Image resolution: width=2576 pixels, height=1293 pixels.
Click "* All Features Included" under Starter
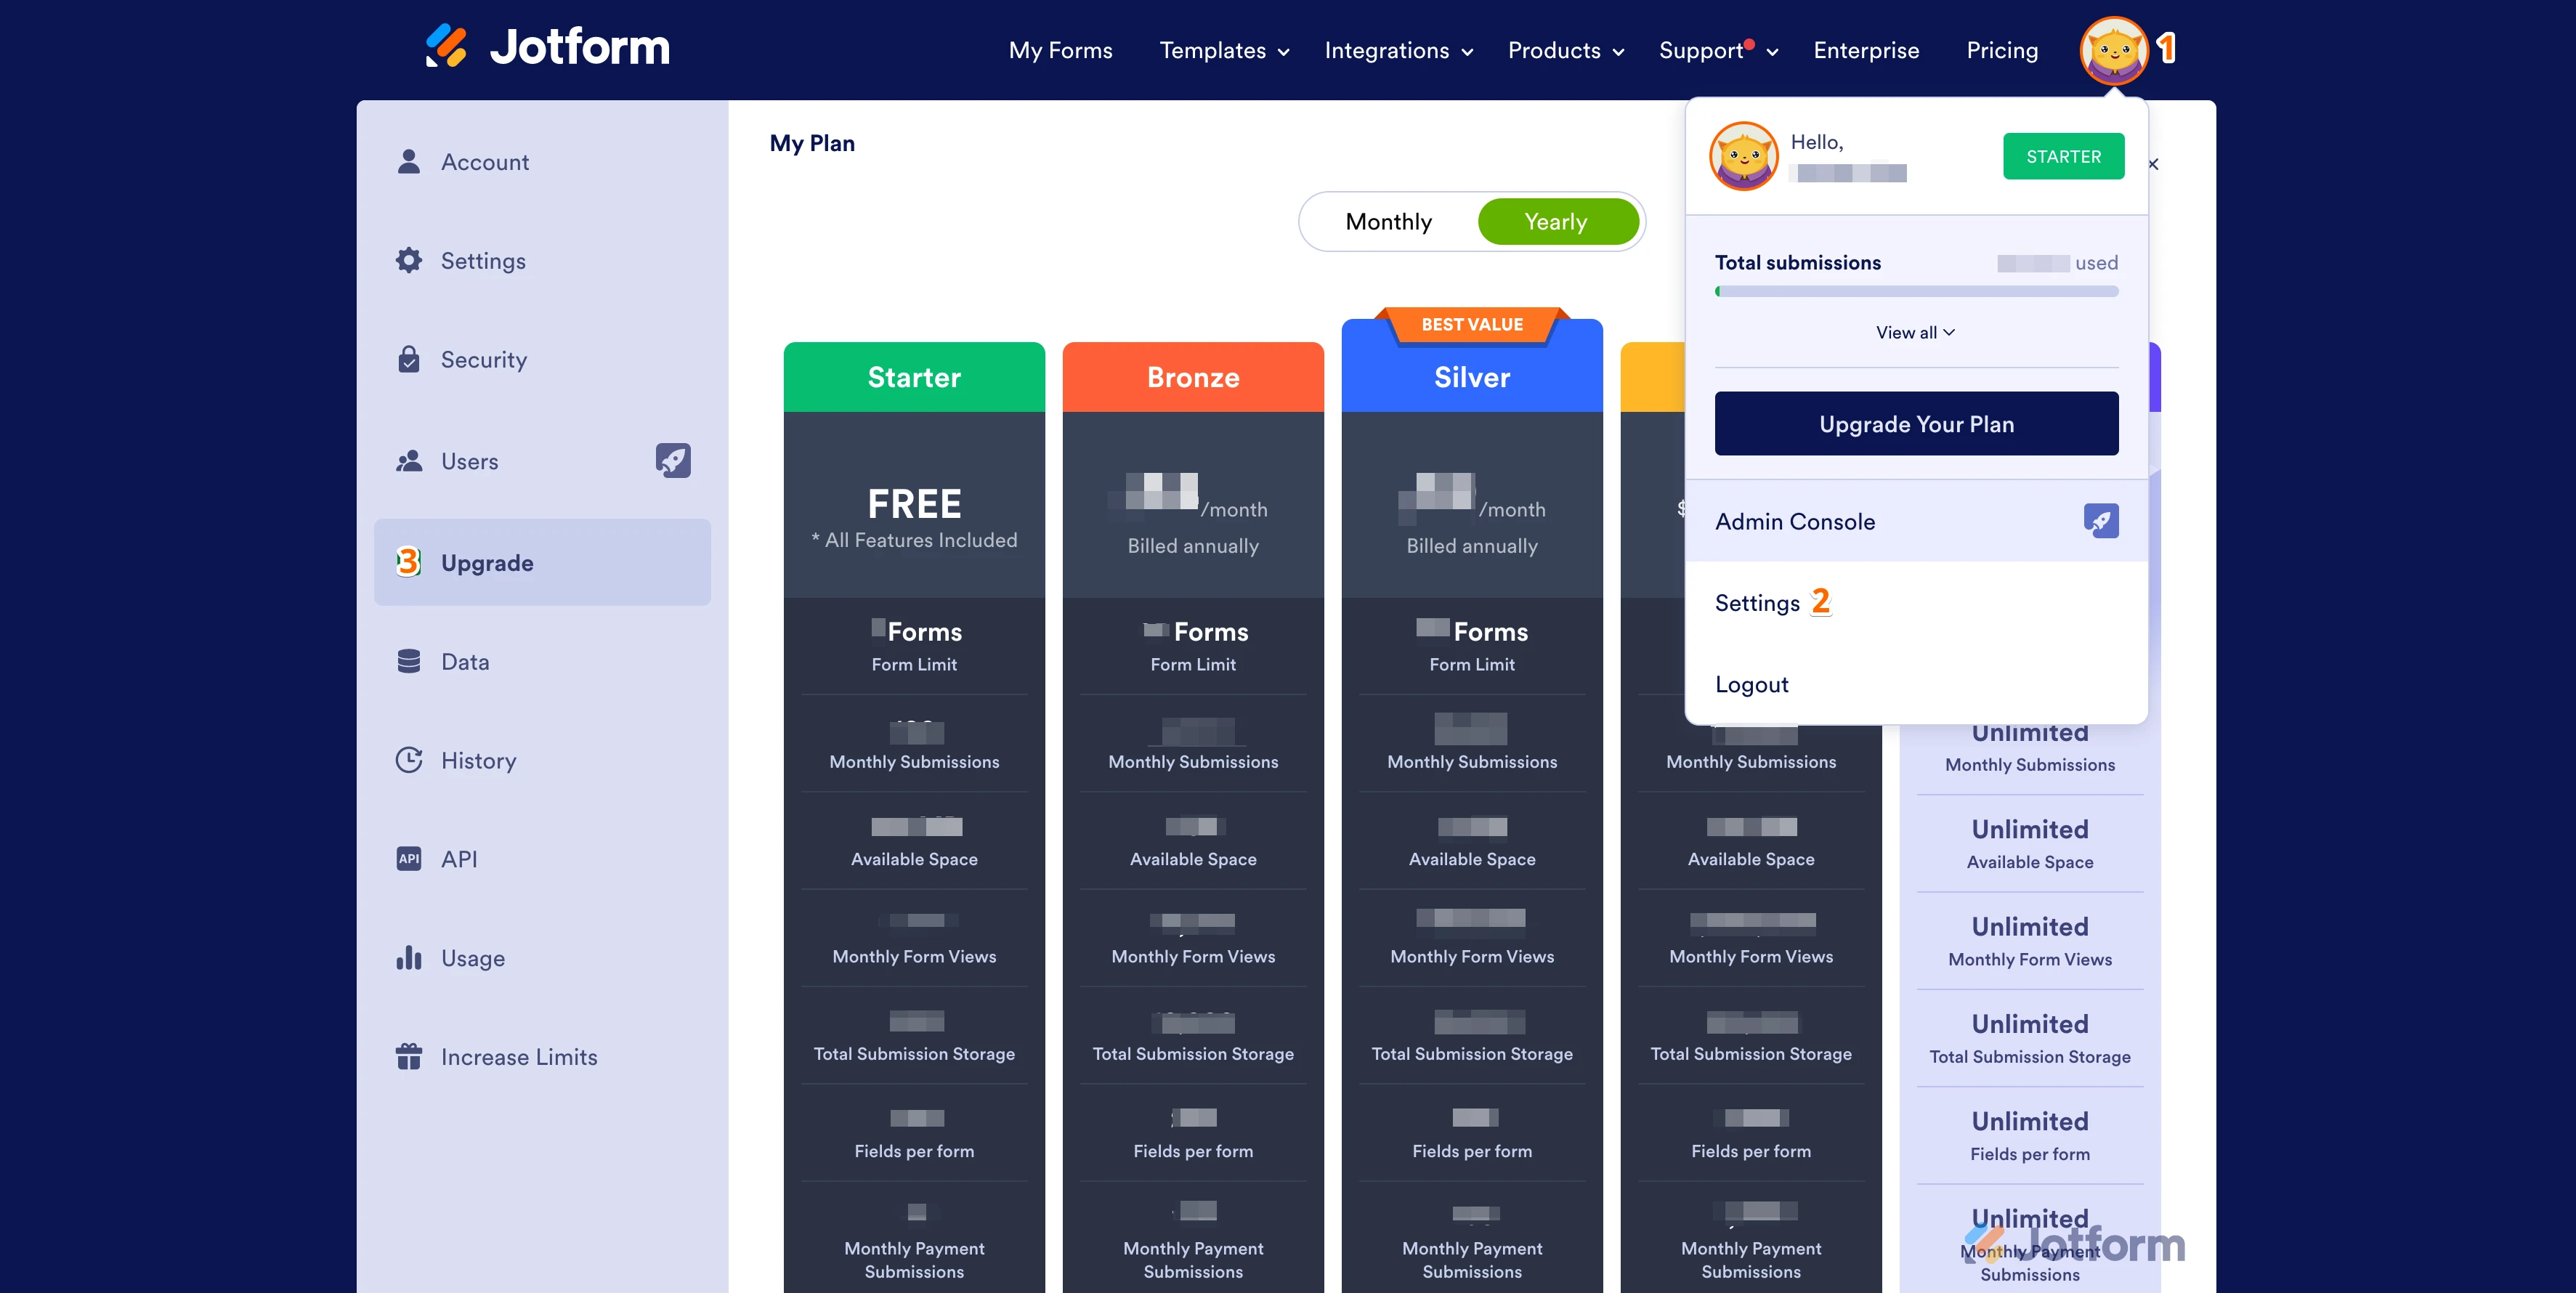[914, 540]
